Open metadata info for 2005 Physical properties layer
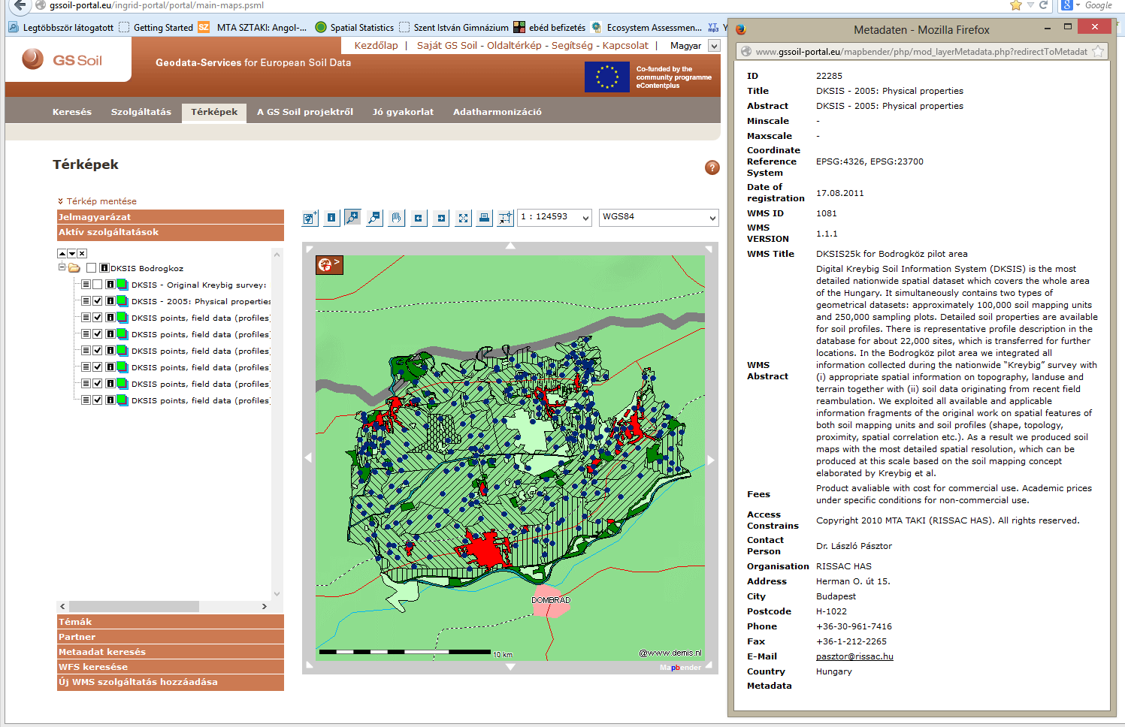1125x727 pixels. [110, 301]
